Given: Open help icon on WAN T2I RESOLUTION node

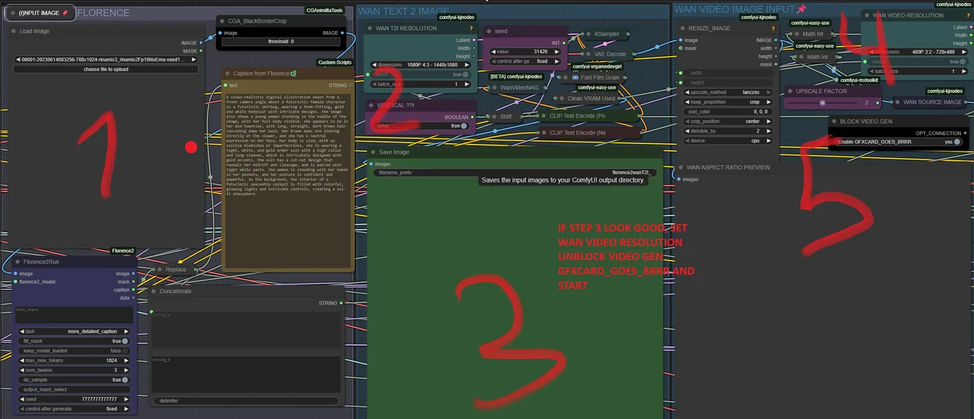Looking at the screenshot, I should [x=471, y=29].
